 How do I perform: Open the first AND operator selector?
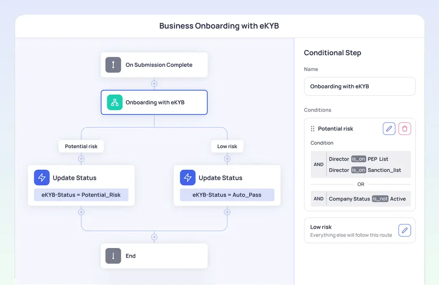319,164
